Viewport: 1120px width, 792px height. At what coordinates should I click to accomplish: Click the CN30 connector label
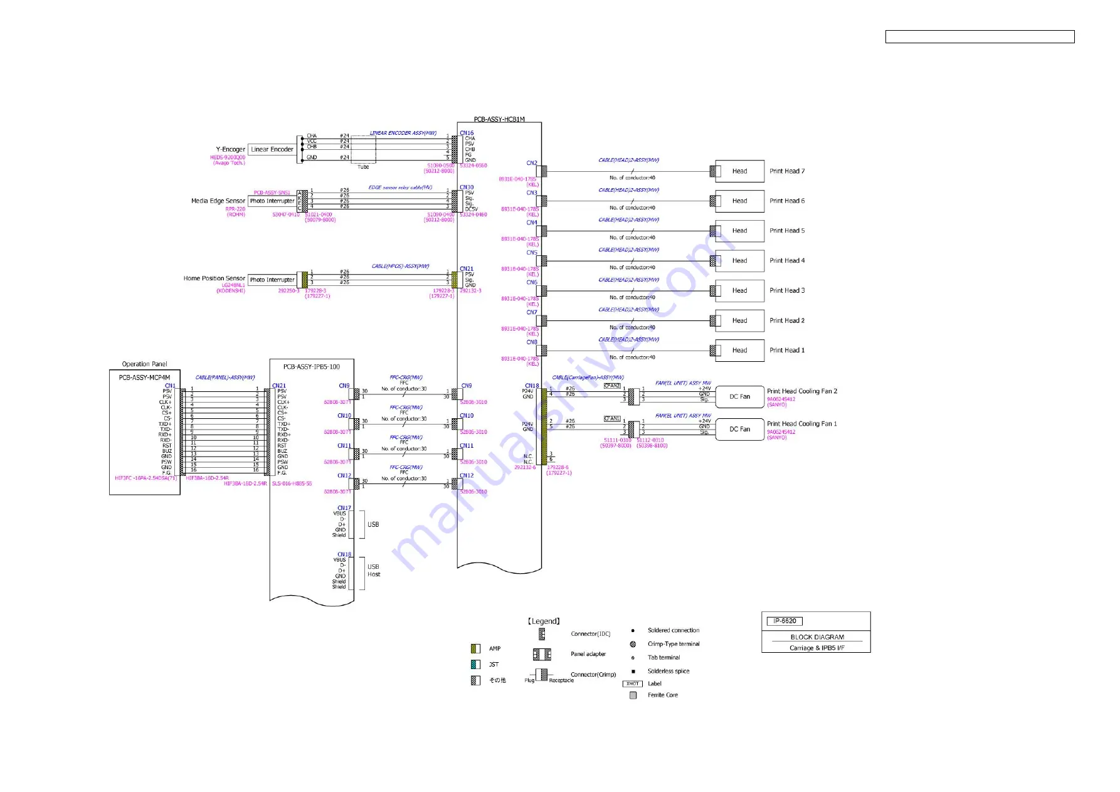tap(467, 187)
